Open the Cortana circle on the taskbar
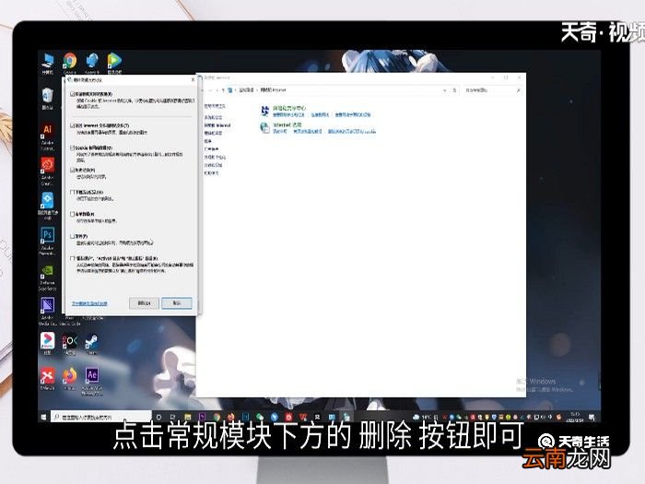This screenshot has width=645, height=484. pos(158,417)
